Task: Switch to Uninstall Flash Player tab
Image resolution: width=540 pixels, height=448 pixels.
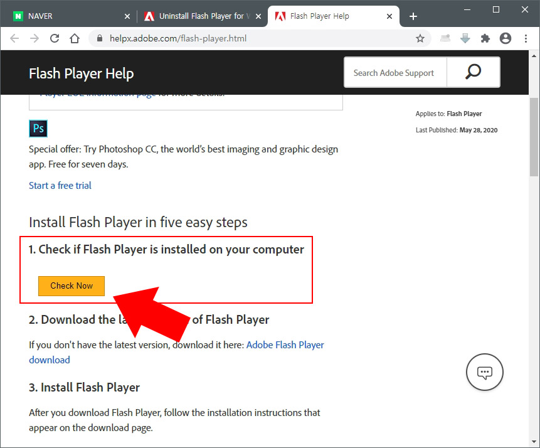Action: pos(201,16)
